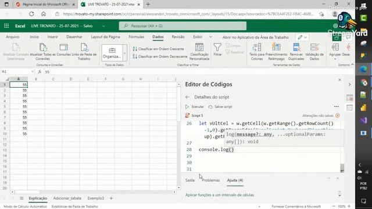Click Estatísticas de Pasta de Trabalho
Screen dimensions: 372x209
coord(75,207)
